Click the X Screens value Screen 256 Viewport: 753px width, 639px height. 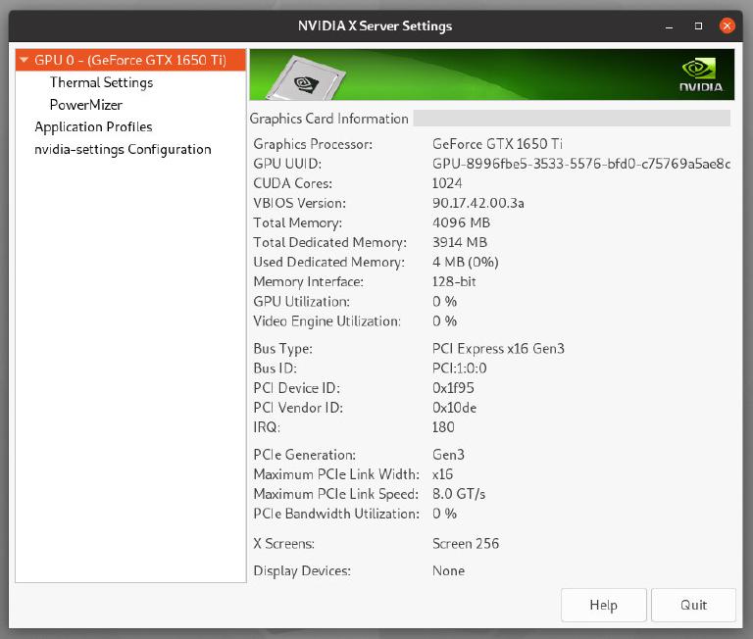click(x=466, y=544)
